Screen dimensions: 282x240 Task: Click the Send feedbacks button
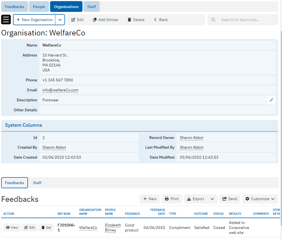230,199
